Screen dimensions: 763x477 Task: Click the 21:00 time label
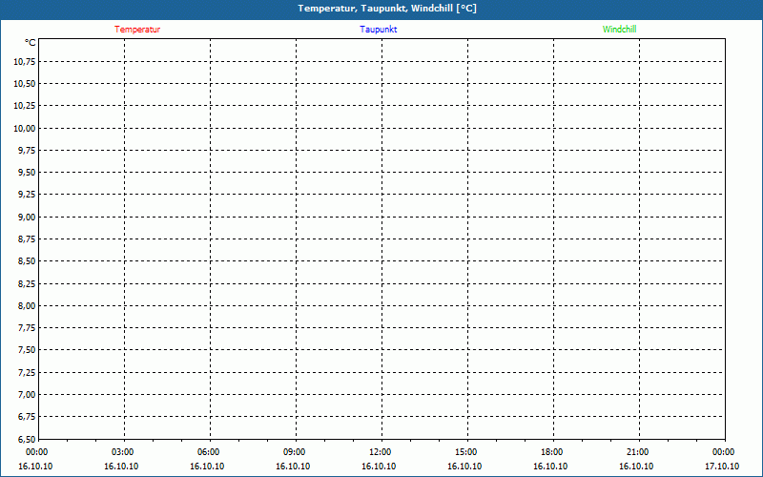click(637, 452)
